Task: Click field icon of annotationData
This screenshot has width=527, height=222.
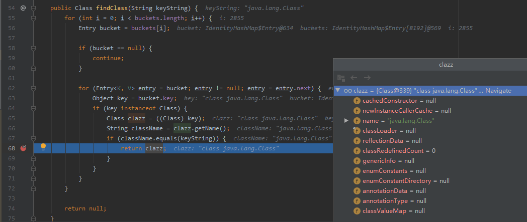Action: tap(357, 191)
